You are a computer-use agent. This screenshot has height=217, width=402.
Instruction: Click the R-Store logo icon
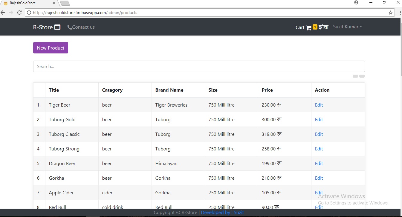(57, 27)
